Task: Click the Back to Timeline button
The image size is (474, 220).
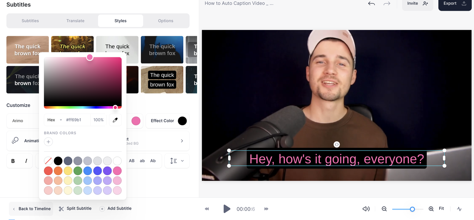Action: (31, 208)
